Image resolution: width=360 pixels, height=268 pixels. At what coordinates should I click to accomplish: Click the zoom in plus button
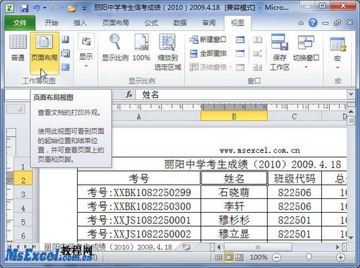(341, 257)
